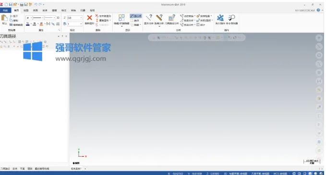Open the File (文件) tab
Viewport: 326px width, 175px height.
coord(5,10)
